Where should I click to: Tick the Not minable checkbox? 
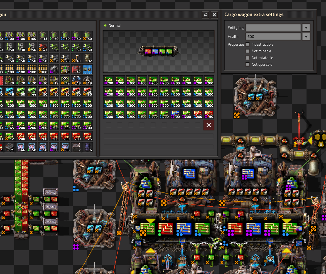click(247, 51)
